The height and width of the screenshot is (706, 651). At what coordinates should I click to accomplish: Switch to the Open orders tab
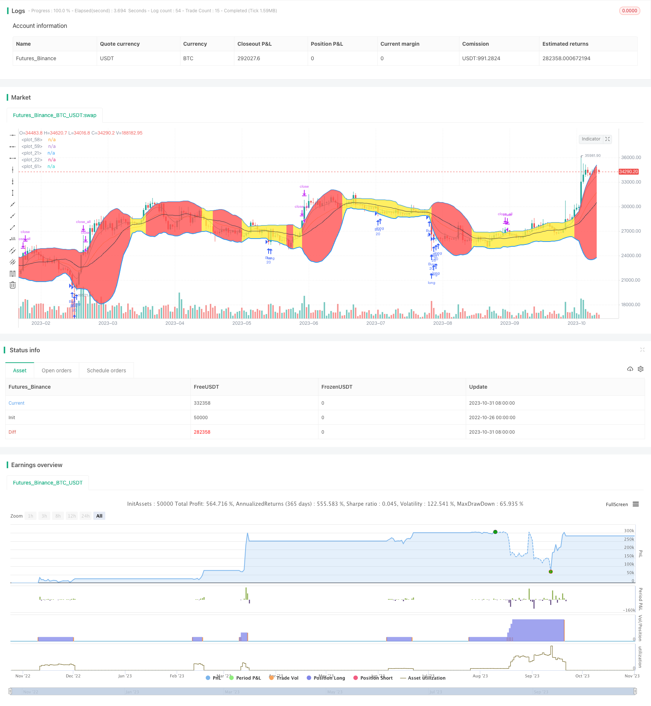tap(57, 370)
